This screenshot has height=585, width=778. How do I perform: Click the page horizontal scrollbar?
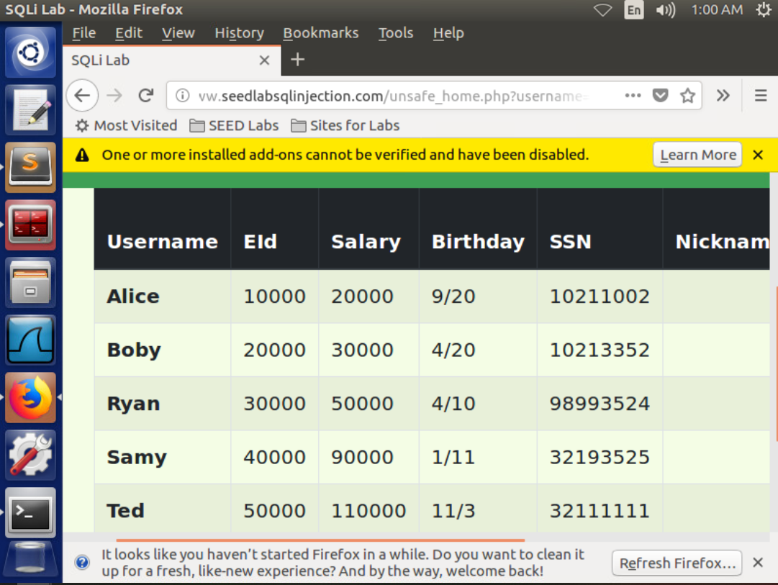320,540
